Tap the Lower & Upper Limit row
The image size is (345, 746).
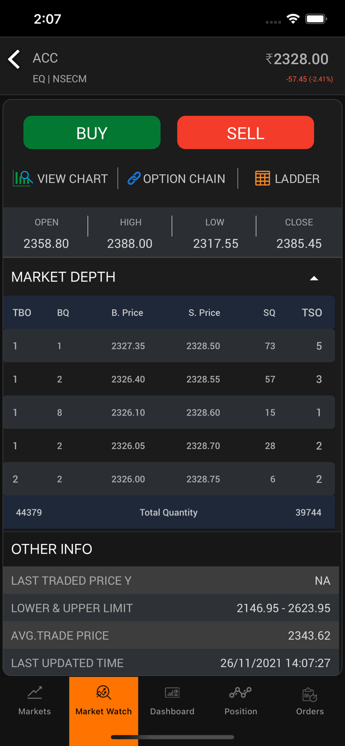[171, 608]
